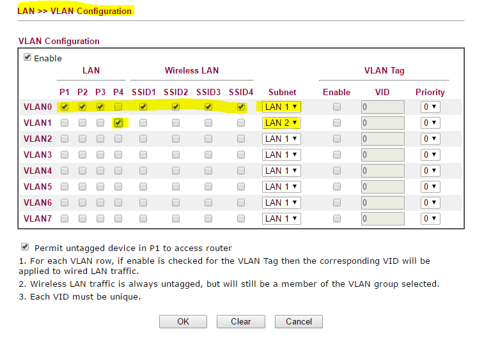The width and height of the screenshot is (498, 343).
Task: Uncheck P1 for VLAN0
Action: [x=65, y=107]
